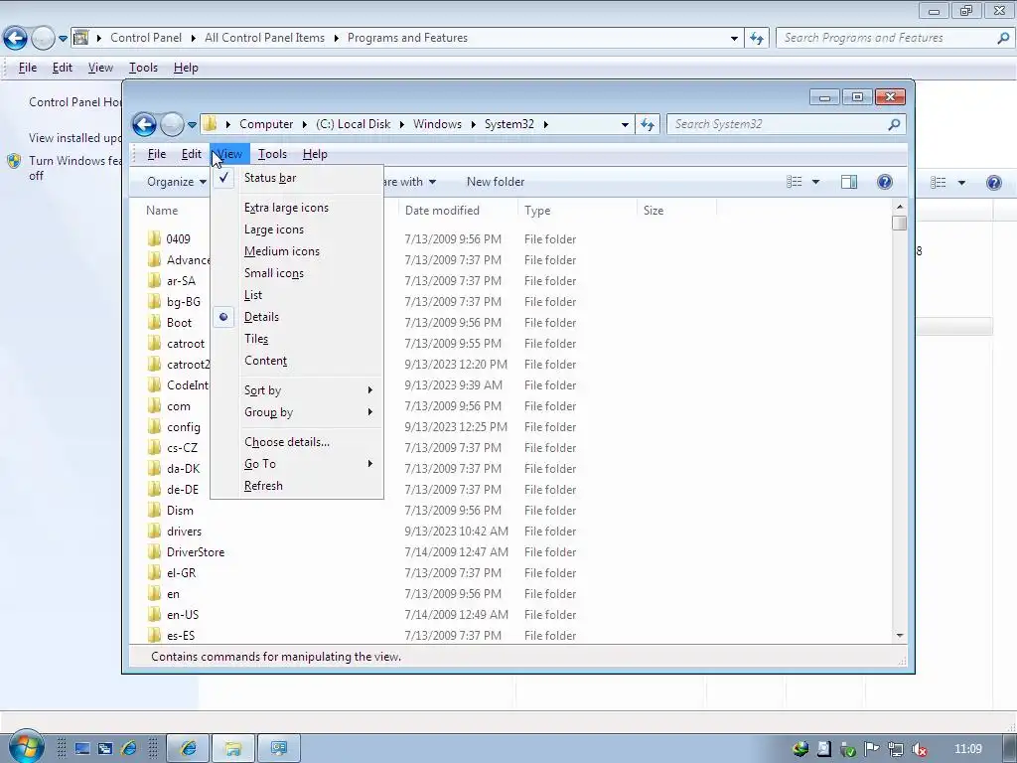1017x763 pixels.
Task: Click magnifier icon in Search System32 box
Action: coord(894,124)
